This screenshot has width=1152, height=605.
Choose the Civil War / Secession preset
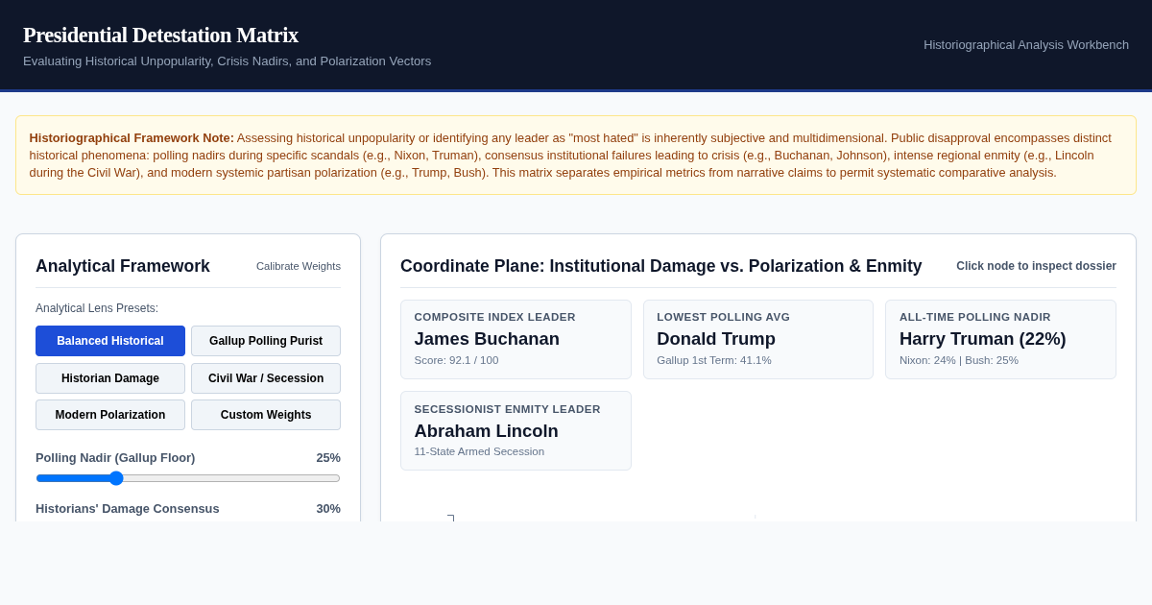[266, 378]
